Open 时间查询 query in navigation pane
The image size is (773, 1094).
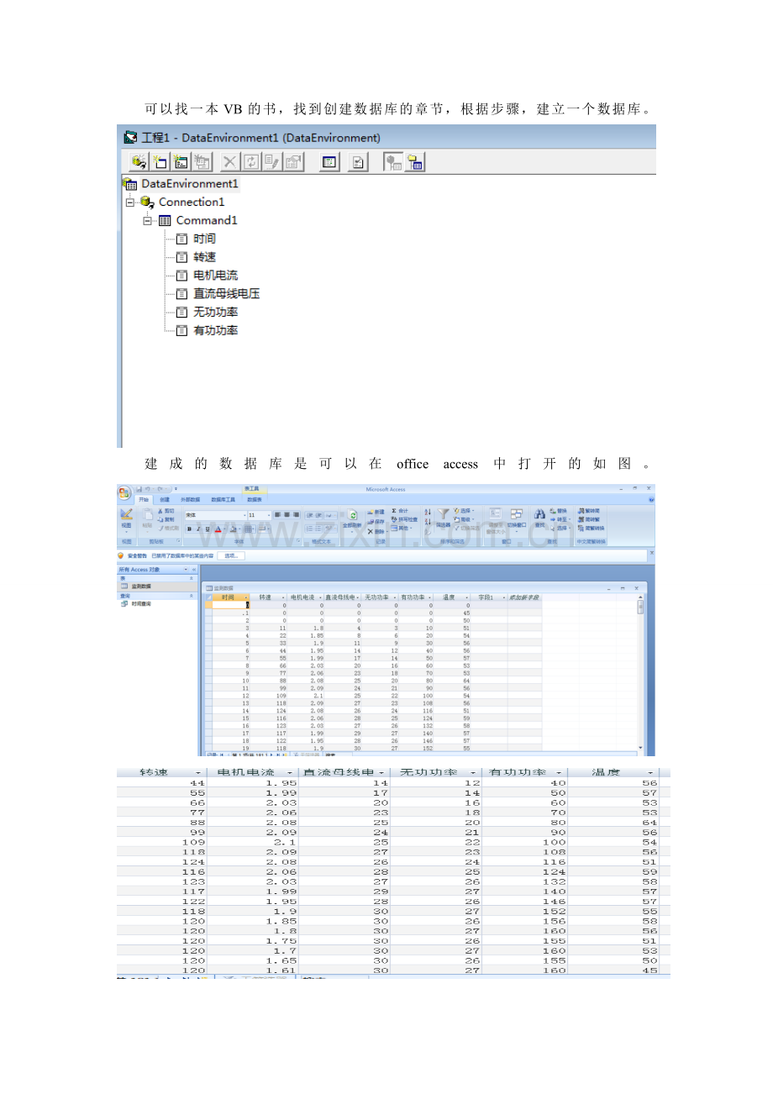tap(141, 603)
